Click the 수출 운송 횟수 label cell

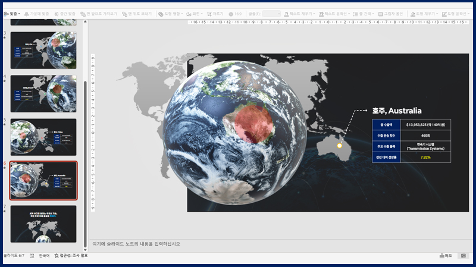pyautogui.click(x=386, y=136)
